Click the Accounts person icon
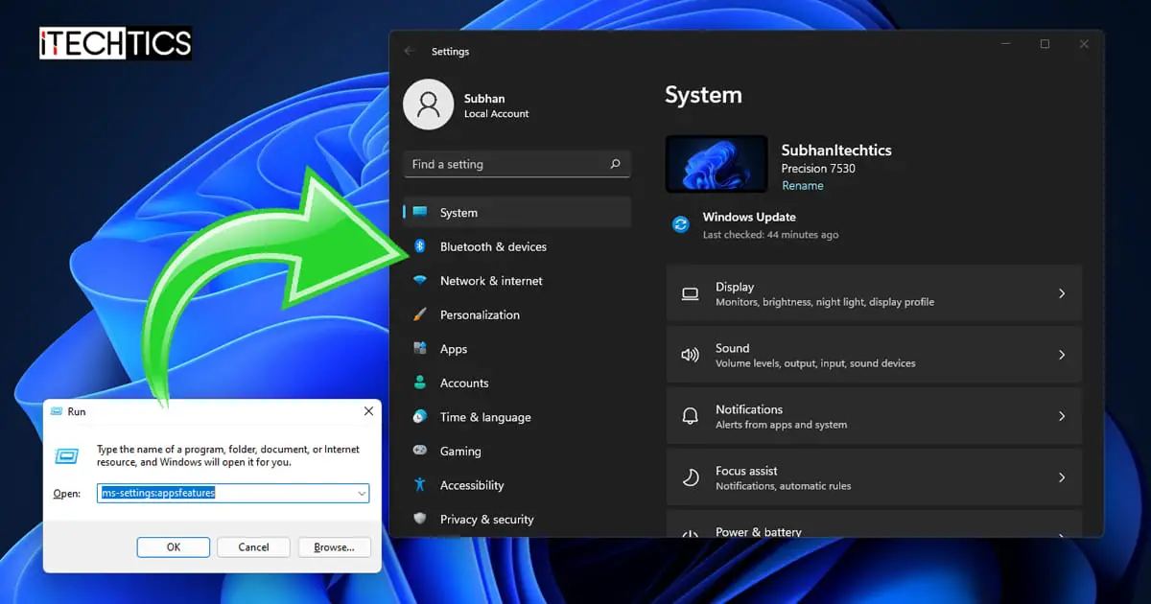This screenshot has width=1151, height=604. (420, 383)
